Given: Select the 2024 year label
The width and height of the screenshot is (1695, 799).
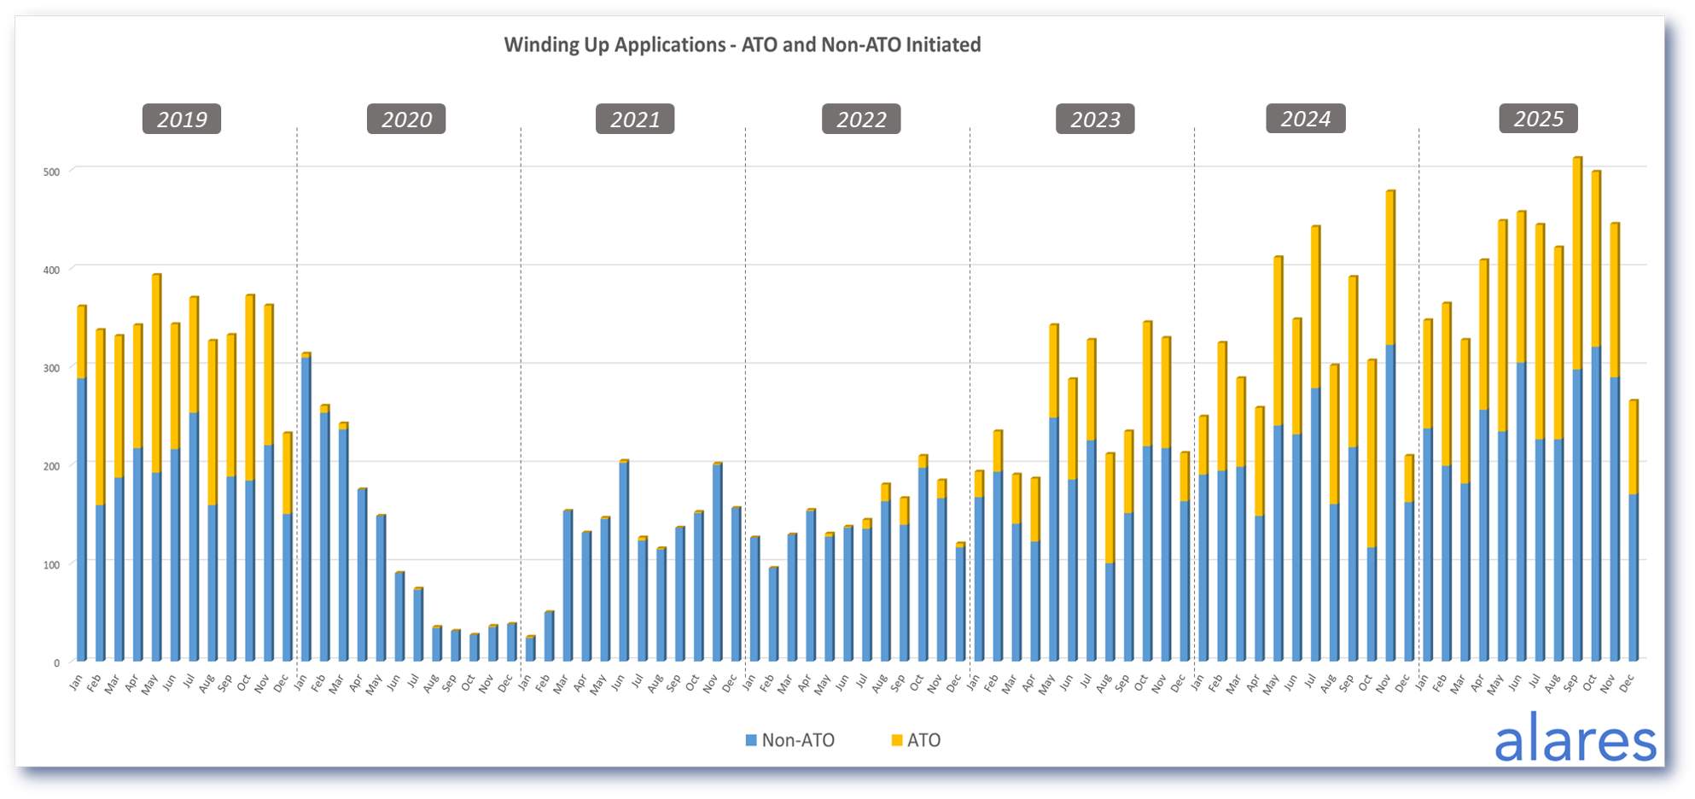Looking at the screenshot, I should pos(1306,119).
